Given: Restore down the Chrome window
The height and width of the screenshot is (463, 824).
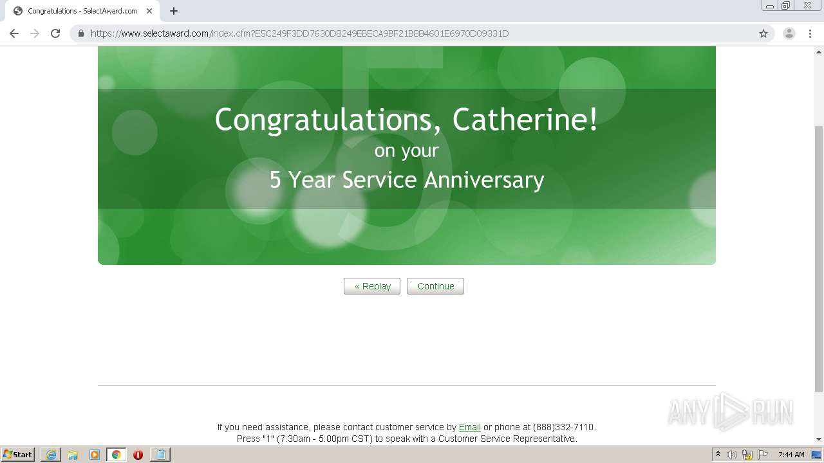Looking at the screenshot, I should pos(786,6).
